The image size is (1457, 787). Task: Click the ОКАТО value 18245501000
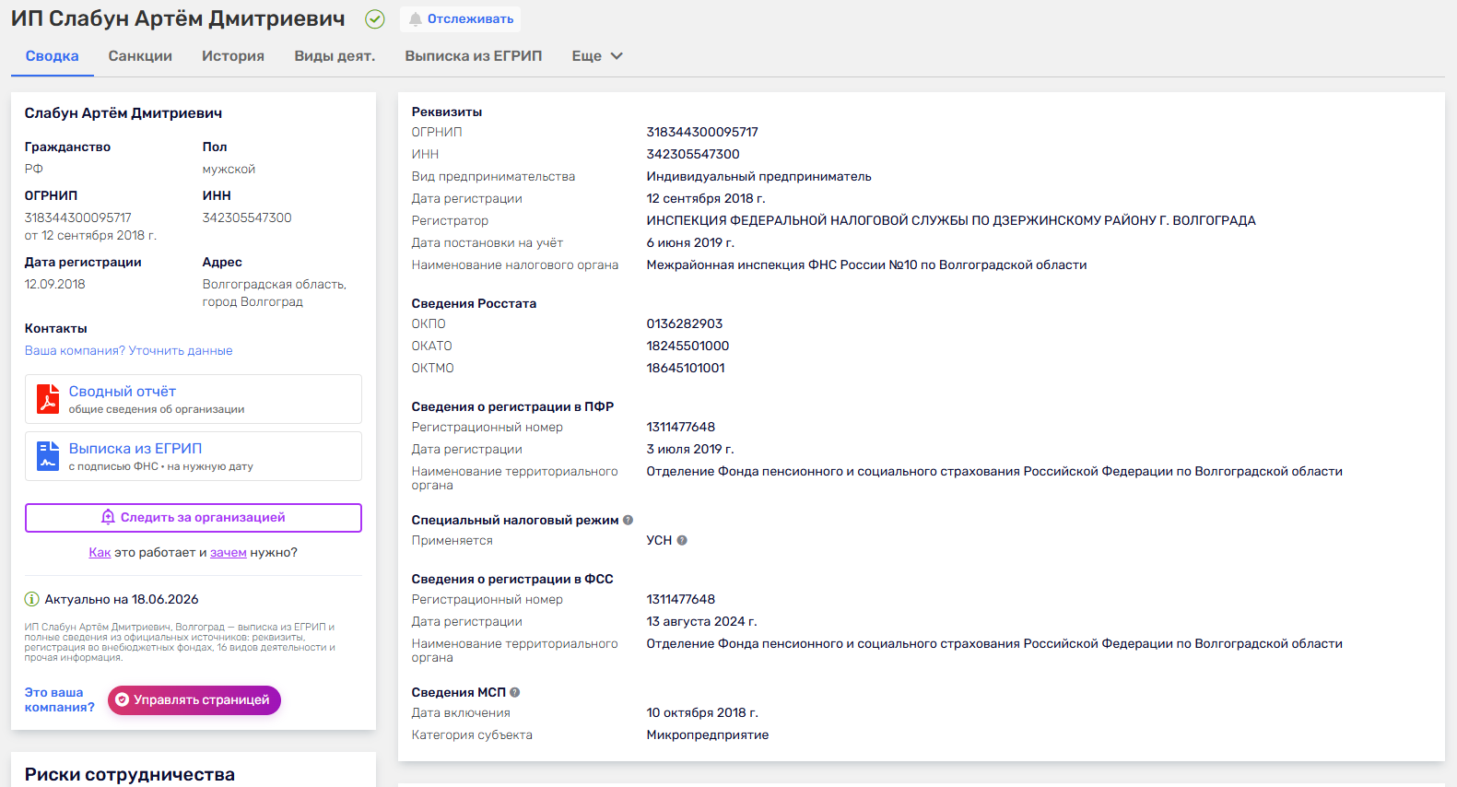pos(687,346)
